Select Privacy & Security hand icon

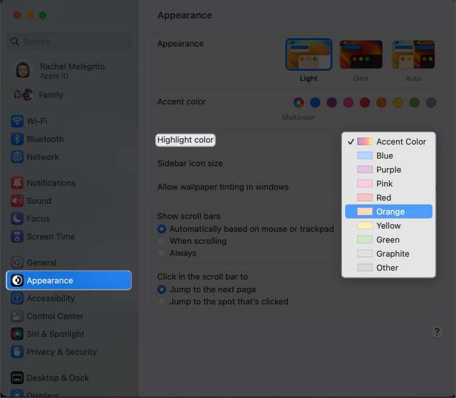point(17,352)
